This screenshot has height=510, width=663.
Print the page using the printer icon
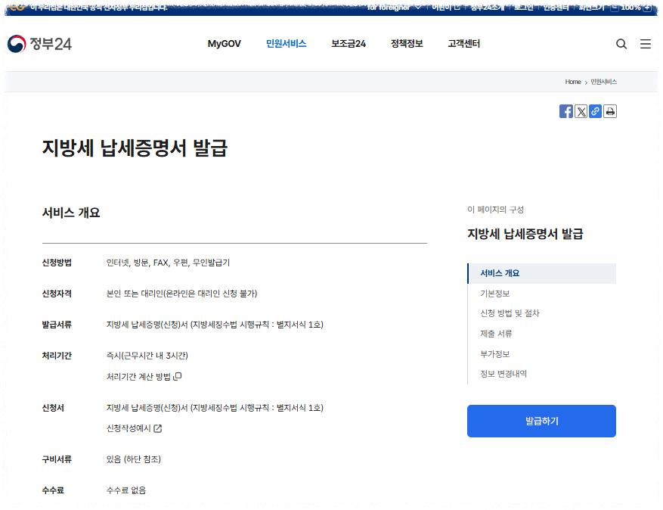point(610,111)
